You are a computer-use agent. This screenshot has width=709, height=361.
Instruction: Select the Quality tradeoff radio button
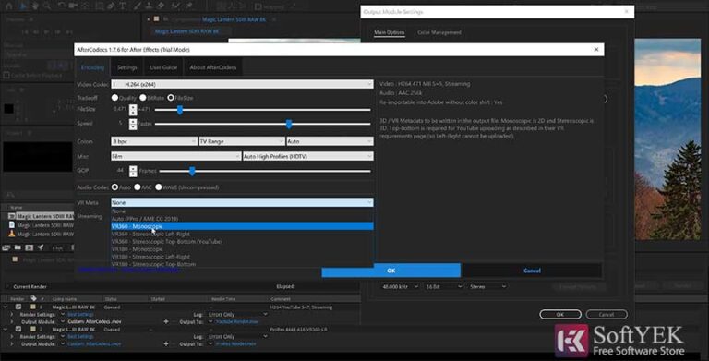tap(114, 98)
